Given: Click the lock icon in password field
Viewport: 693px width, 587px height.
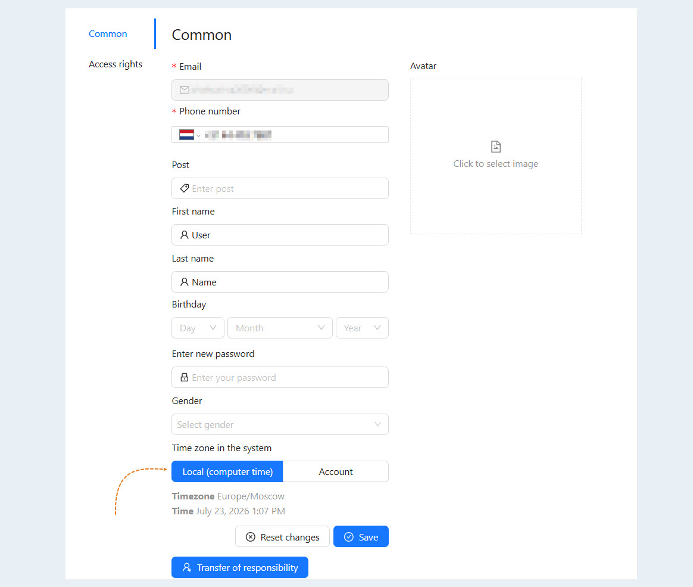Looking at the screenshot, I should pos(185,377).
